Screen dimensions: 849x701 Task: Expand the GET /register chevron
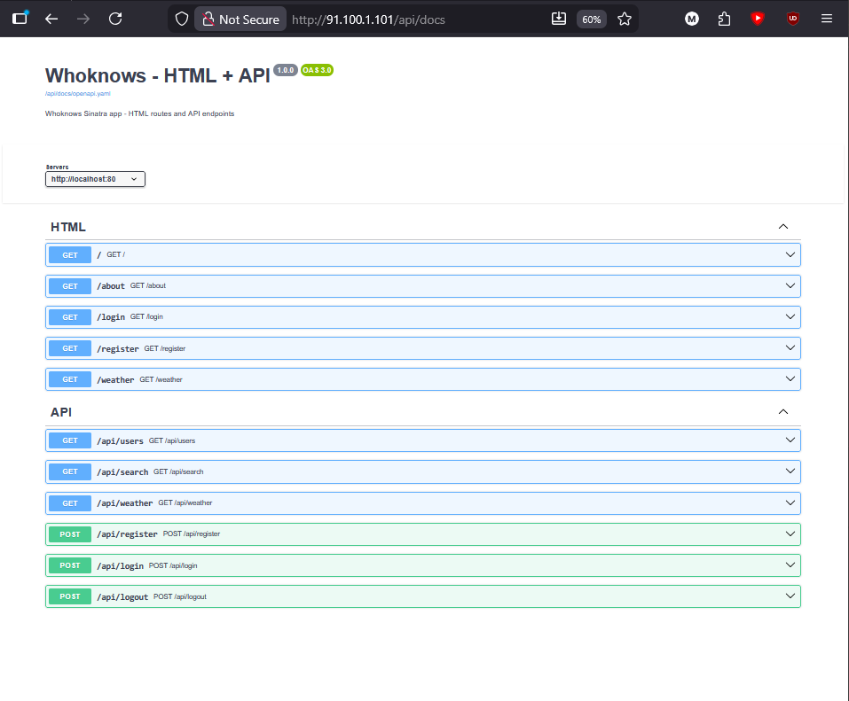pyautogui.click(x=790, y=347)
